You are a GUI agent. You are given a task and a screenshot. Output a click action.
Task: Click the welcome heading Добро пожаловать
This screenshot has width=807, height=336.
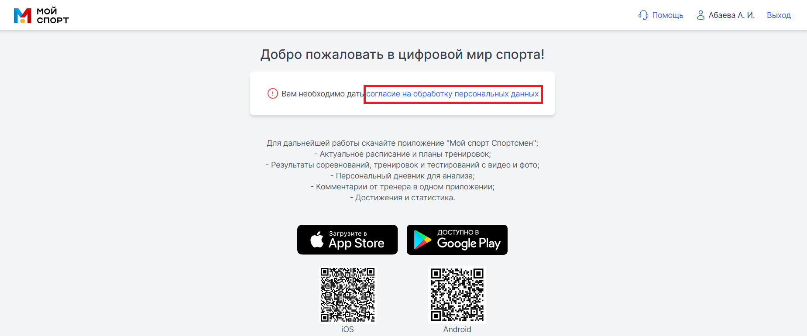(402, 55)
